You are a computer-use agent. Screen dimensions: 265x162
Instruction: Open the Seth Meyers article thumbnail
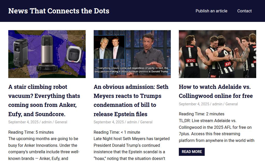(x=132, y=54)
